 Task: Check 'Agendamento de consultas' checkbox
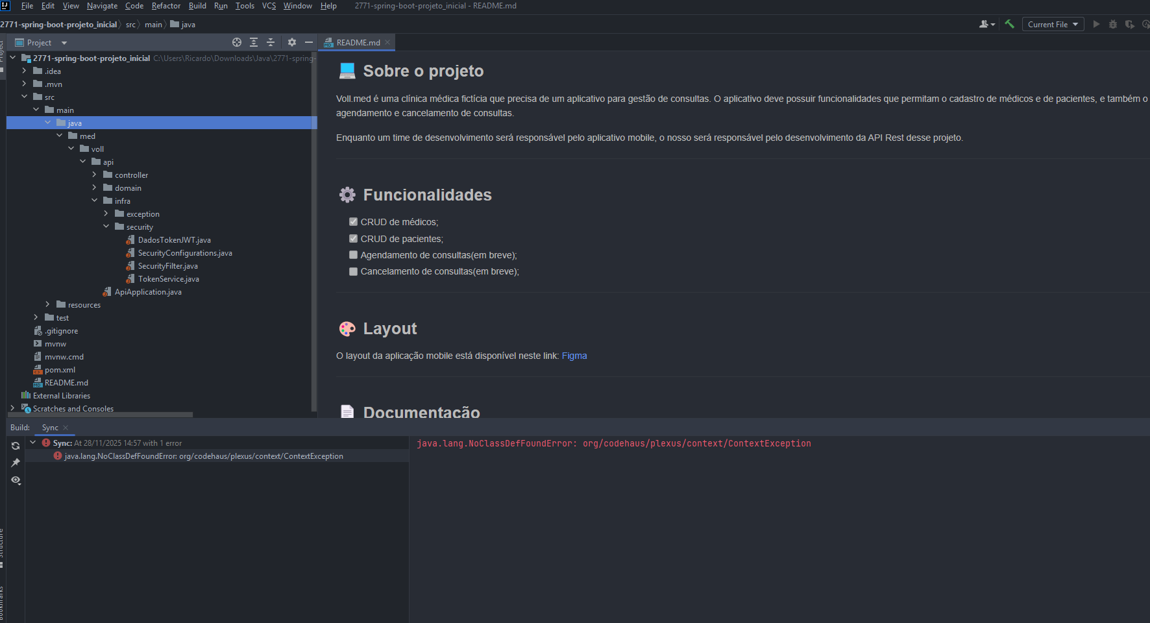(353, 255)
